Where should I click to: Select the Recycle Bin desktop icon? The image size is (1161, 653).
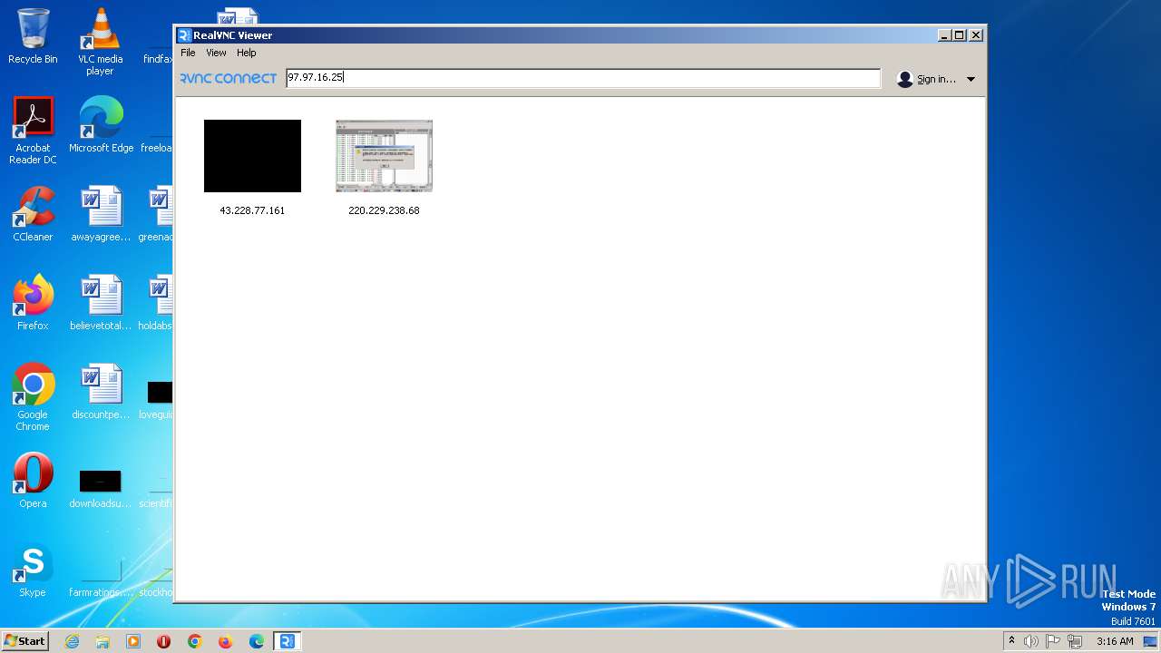pyautogui.click(x=33, y=36)
